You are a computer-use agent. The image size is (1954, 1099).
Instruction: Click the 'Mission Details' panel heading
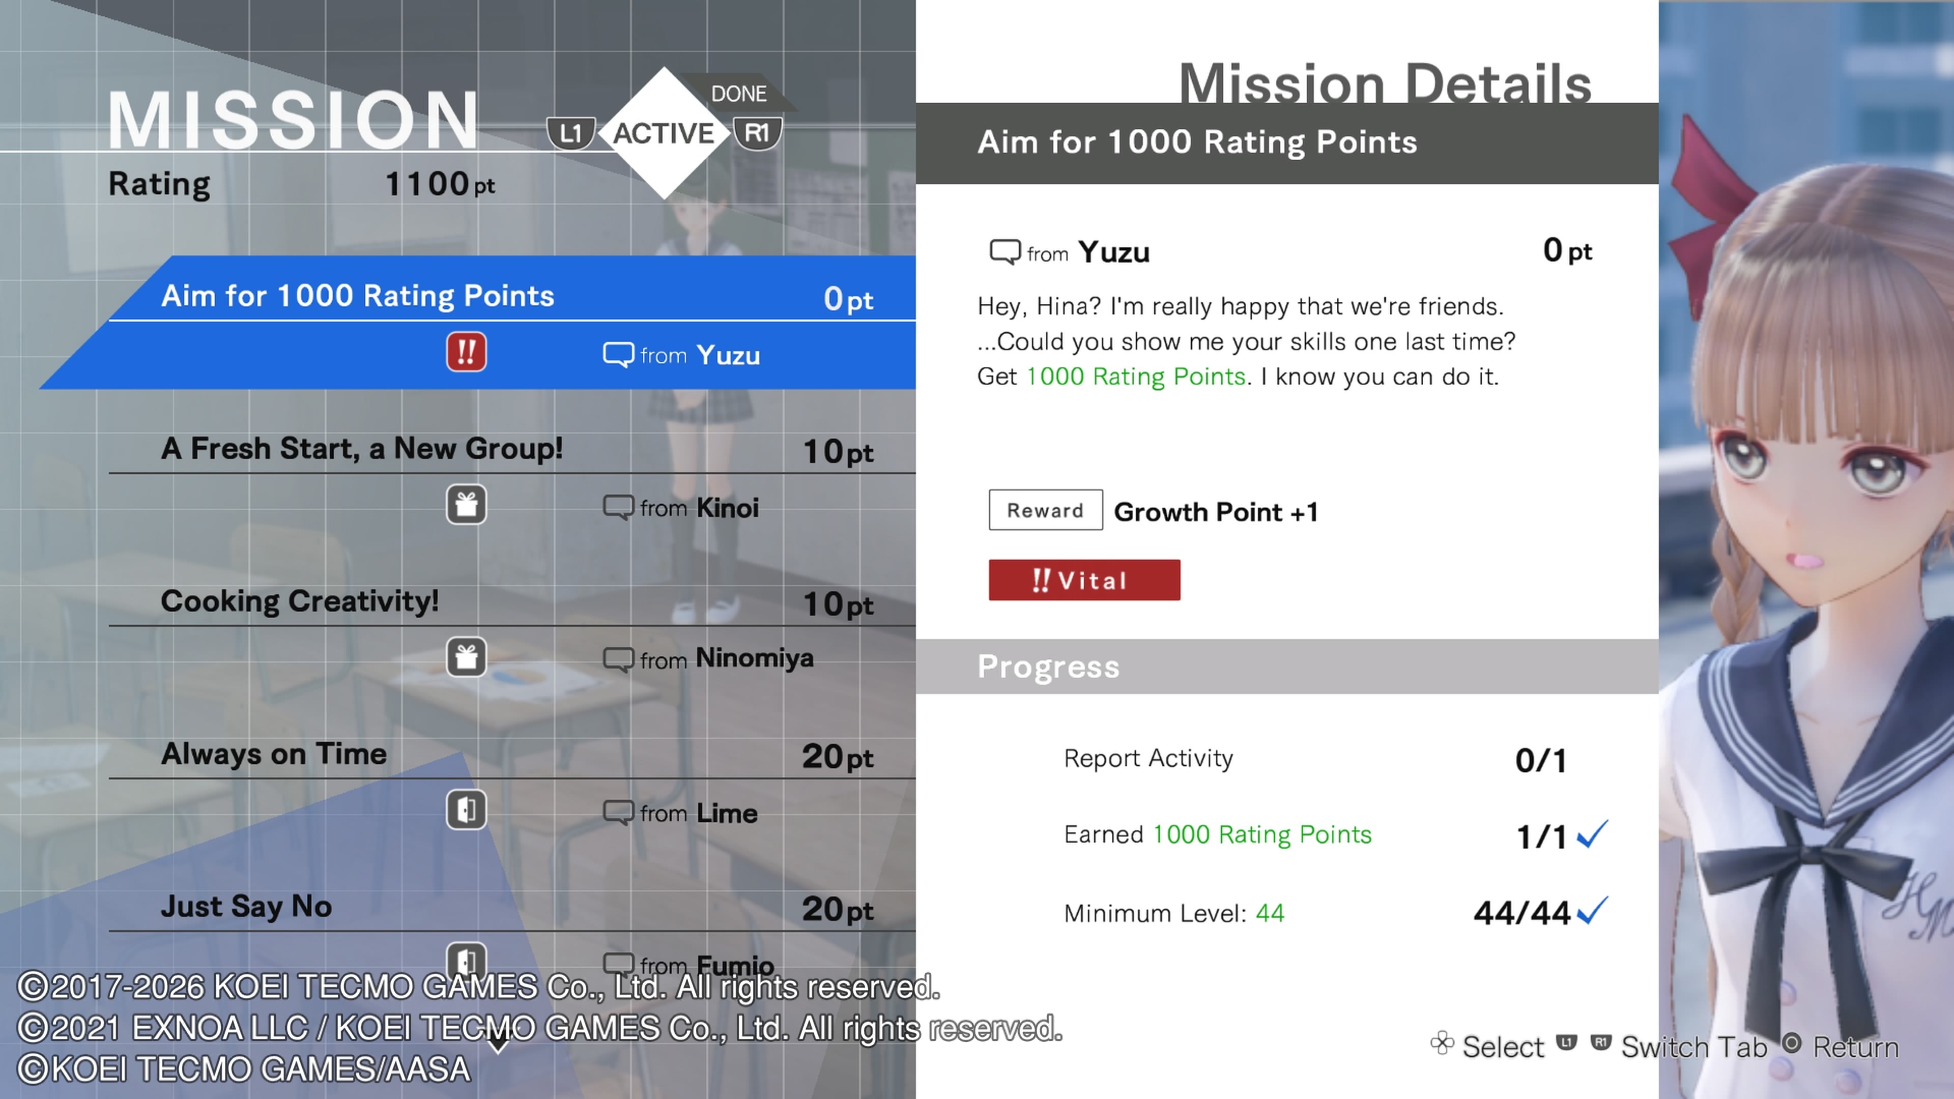(1385, 83)
